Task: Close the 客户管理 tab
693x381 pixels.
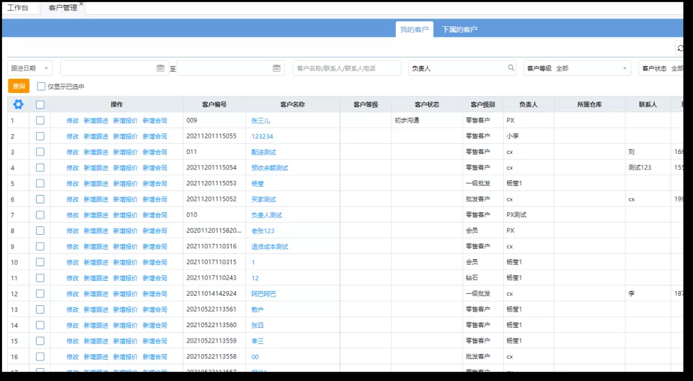Action: click(x=81, y=4)
